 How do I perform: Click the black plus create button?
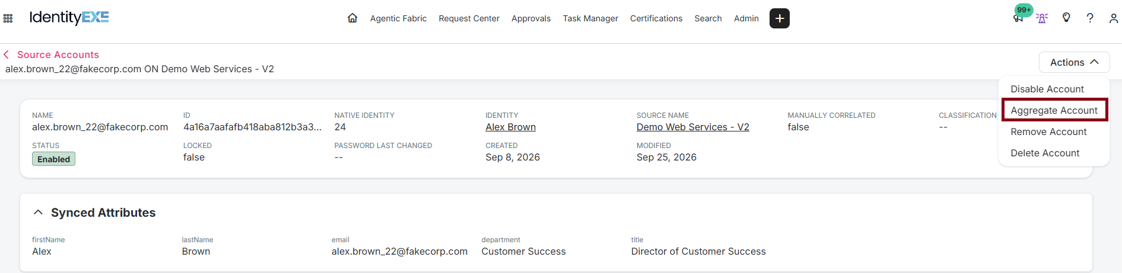point(780,18)
